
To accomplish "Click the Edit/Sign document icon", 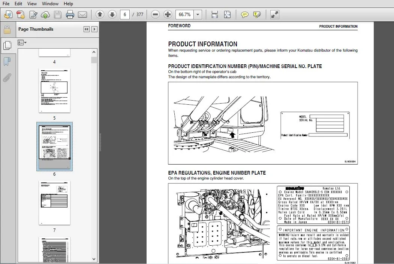I will 33,15.
